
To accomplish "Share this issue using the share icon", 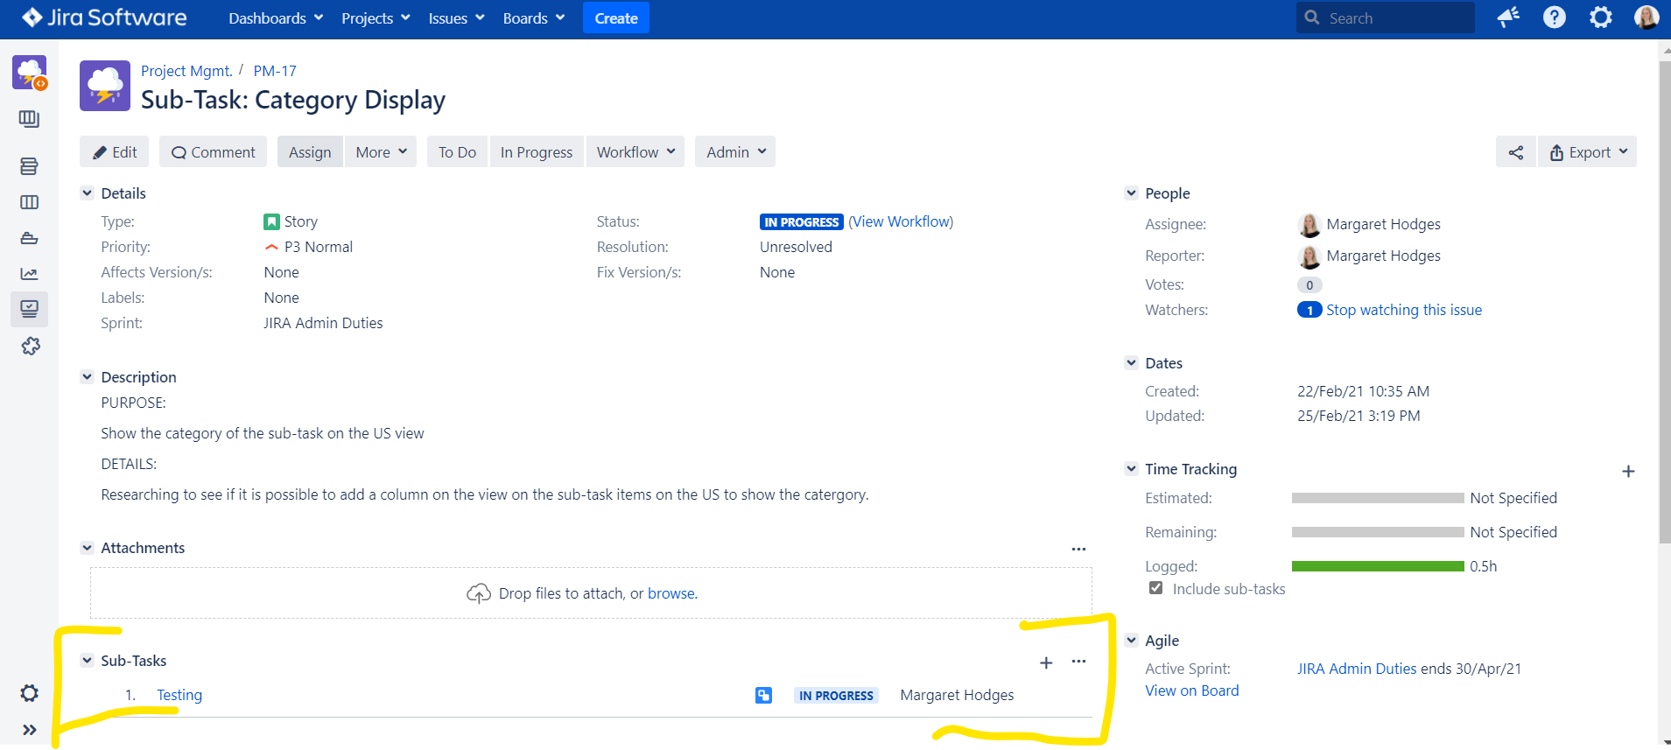I will pyautogui.click(x=1516, y=152).
